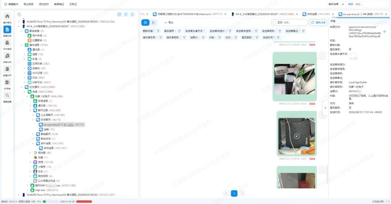Expand all tree nodes icon
Screen dimensions: 391x204
click(132, 14)
